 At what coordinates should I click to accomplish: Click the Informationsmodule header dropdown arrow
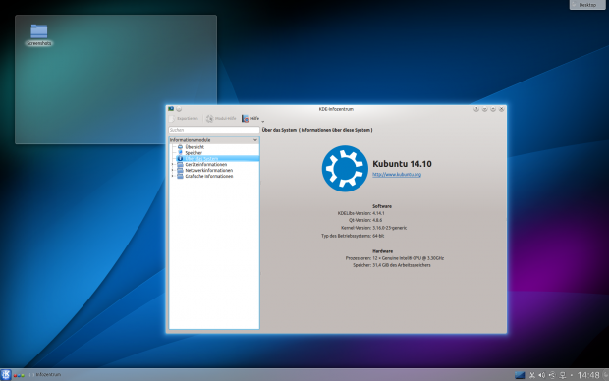(255, 140)
